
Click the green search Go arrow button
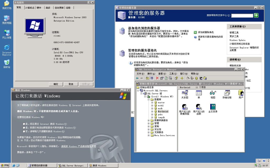point(256,15)
